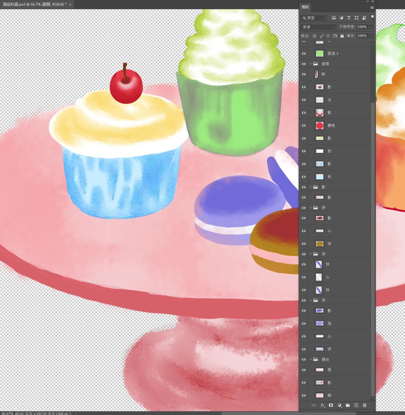Collapse the 摆台 group
This screenshot has height=415, width=405.
310,359
